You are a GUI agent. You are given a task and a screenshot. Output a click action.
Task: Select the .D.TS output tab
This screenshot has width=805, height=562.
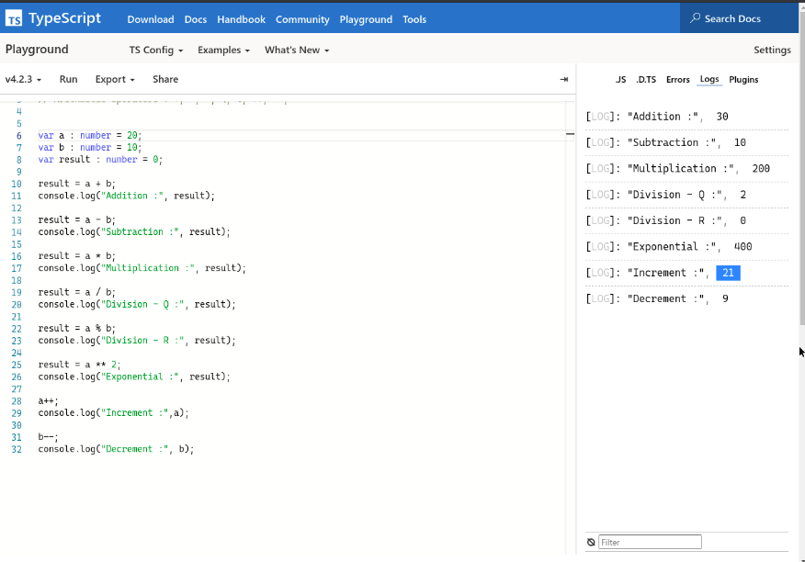[646, 79]
